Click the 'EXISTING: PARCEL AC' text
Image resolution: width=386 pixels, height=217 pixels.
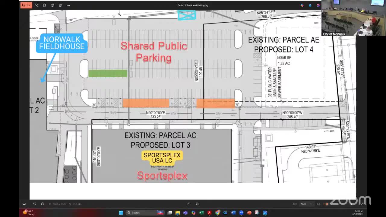tap(160, 136)
